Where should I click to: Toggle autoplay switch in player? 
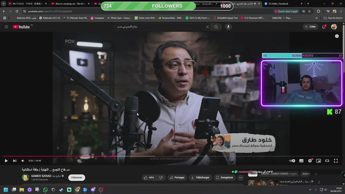tap(292, 161)
